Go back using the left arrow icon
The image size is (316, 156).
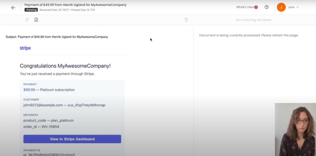[x=13, y=8]
